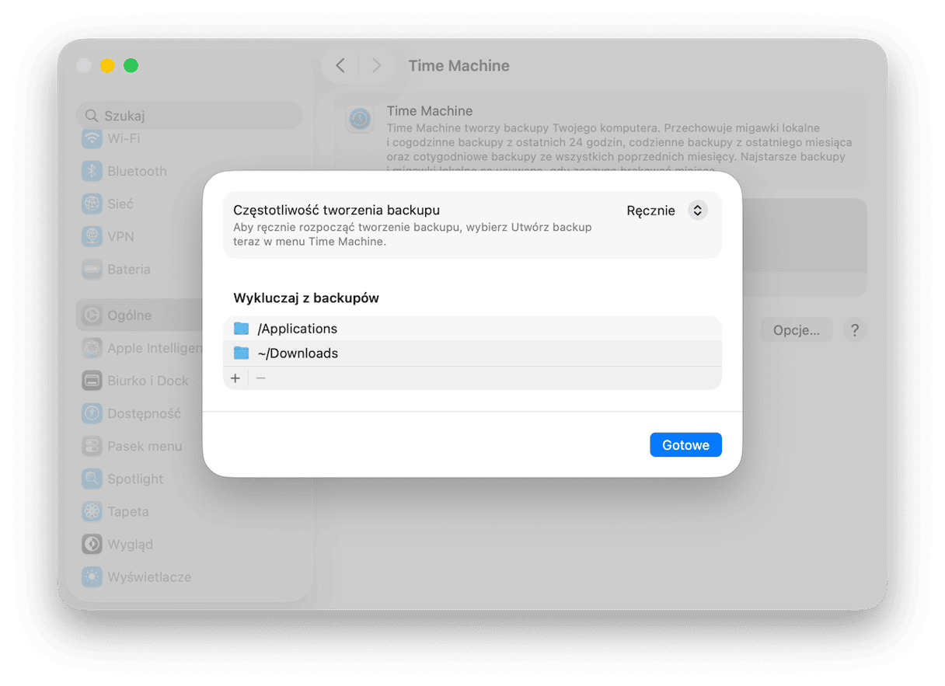Image resolution: width=945 pixels, height=686 pixels.
Task: Open Spotlight settings label
Action: [x=135, y=479]
